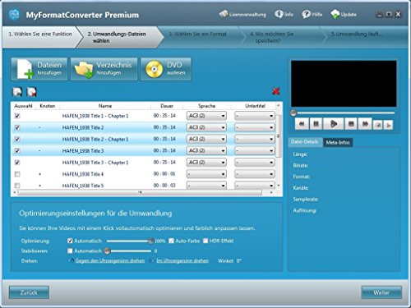
Task: Click the Stabilisieren slider handle
Action: (x=108, y=251)
